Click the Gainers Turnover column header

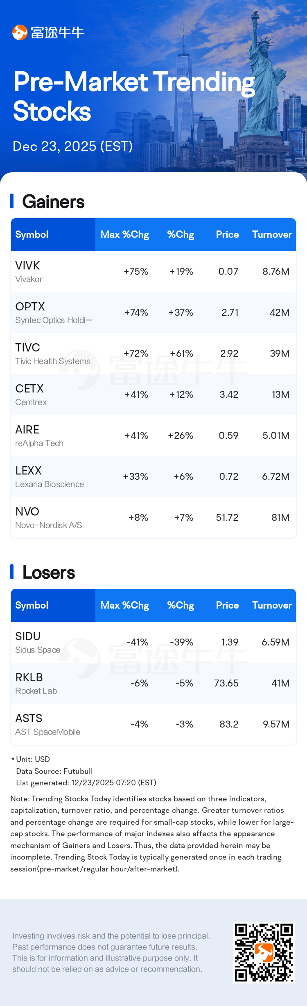click(x=272, y=235)
